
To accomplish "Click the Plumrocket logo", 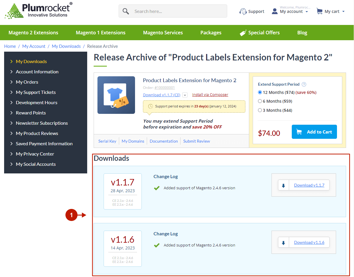I will [x=38, y=11].
